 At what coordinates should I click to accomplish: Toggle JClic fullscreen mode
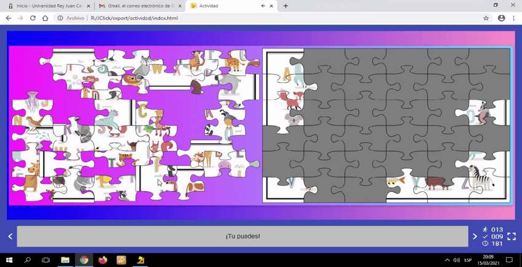512,236
